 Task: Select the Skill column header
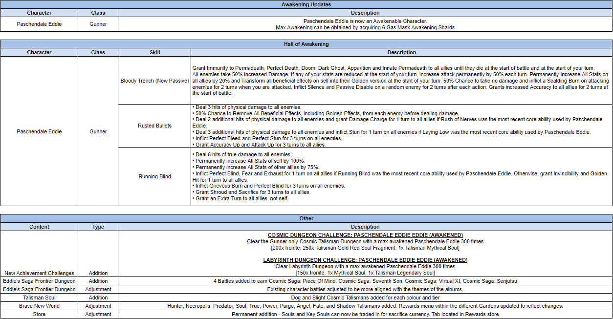coord(154,52)
